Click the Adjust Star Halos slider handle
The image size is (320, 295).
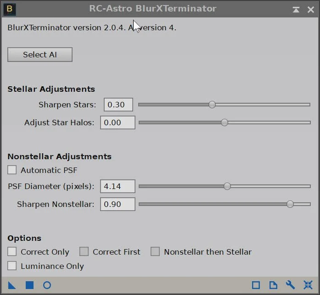point(225,122)
